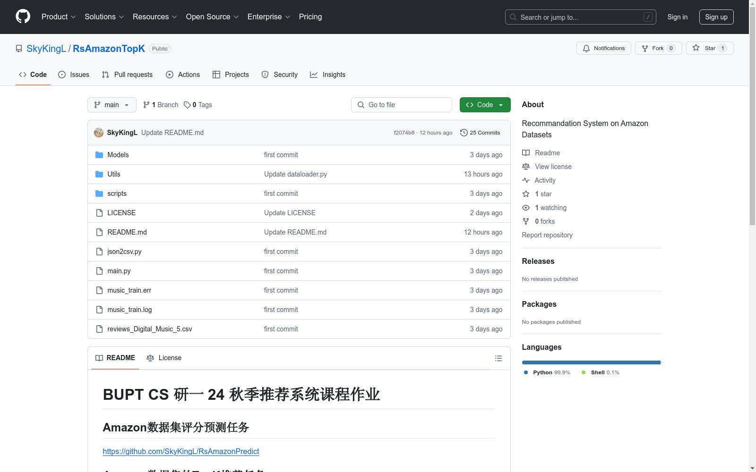Screen dimensions: 756x472
Task: Open the Releases heading link
Action: [x=538, y=261]
